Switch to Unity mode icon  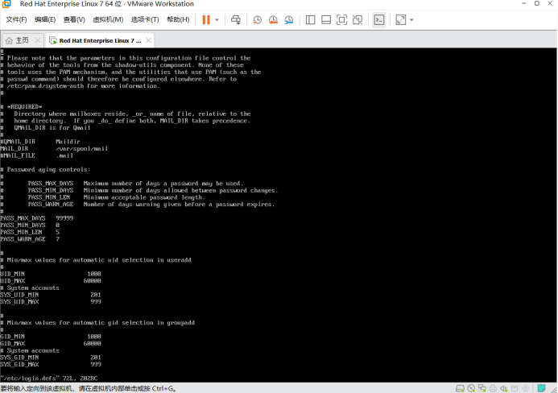point(358,20)
